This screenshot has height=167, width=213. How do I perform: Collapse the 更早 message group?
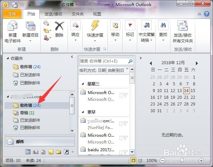[83, 112]
